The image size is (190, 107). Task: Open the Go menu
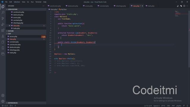[28, 2]
